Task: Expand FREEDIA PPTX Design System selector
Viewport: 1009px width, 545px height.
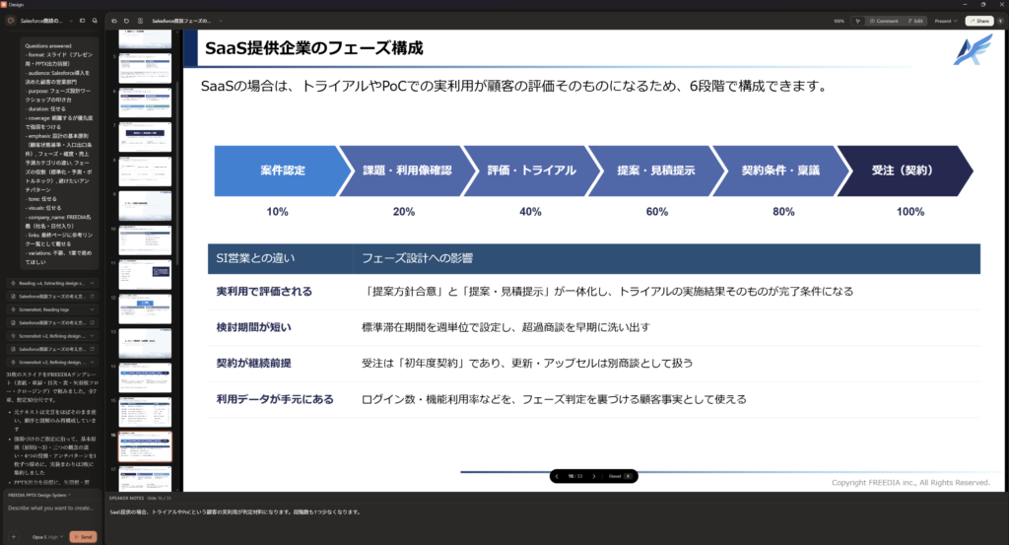Action: (38, 495)
